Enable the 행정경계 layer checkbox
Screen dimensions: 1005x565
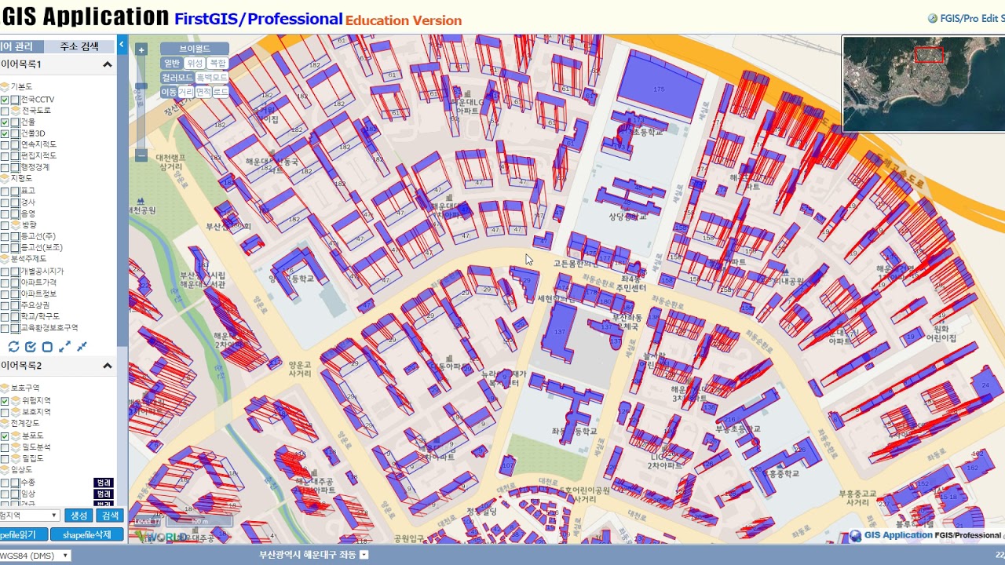(5, 167)
